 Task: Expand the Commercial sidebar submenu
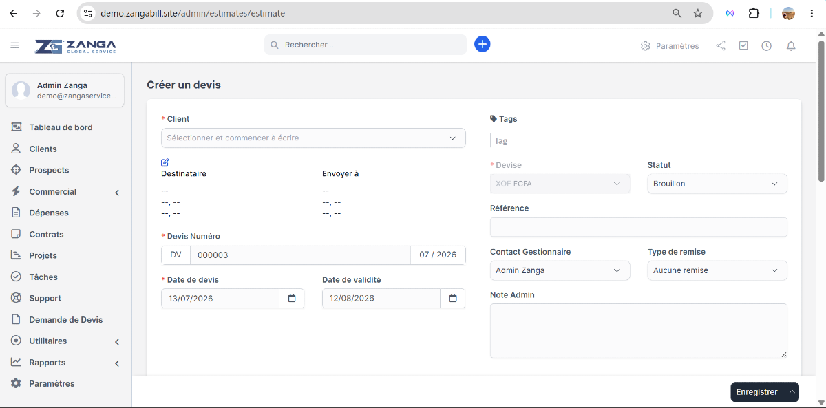pos(117,192)
